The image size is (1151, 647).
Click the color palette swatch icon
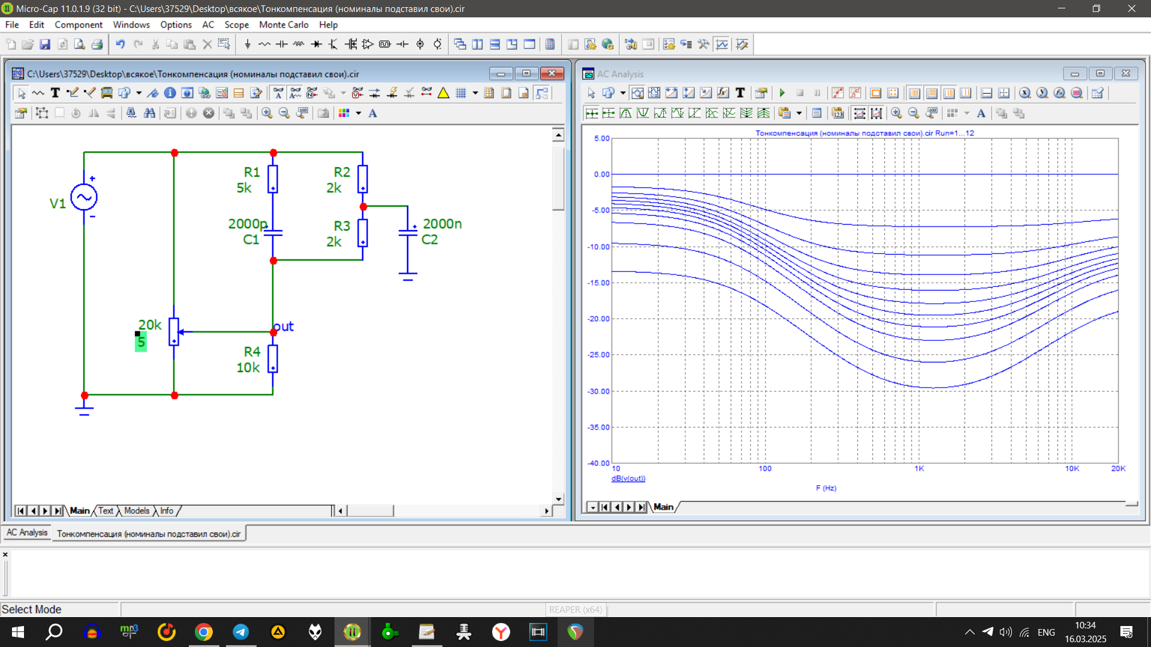tap(344, 113)
